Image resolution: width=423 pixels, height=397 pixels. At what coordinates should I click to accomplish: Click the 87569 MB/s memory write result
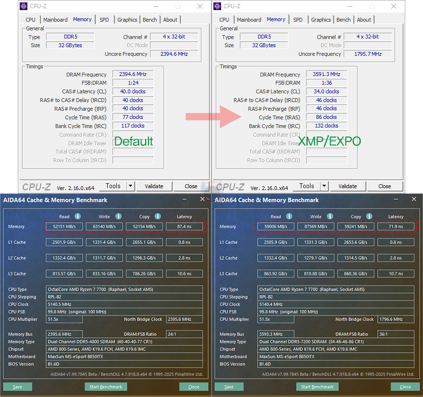(316, 226)
